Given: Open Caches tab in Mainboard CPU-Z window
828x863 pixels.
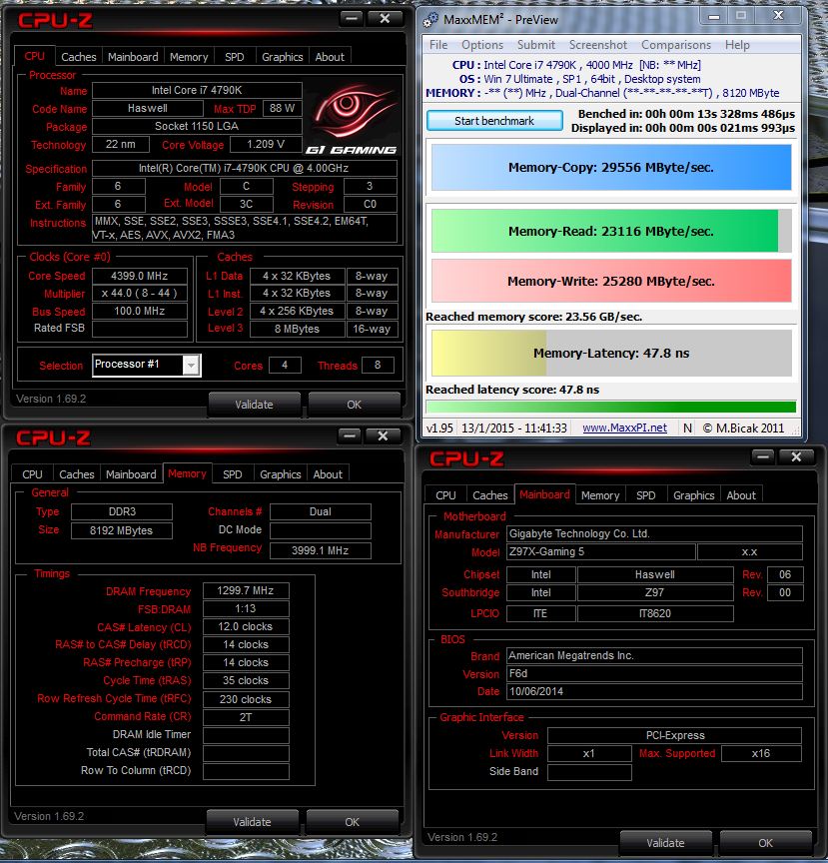Looking at the screenshot, I should click(x=490, y=494).
